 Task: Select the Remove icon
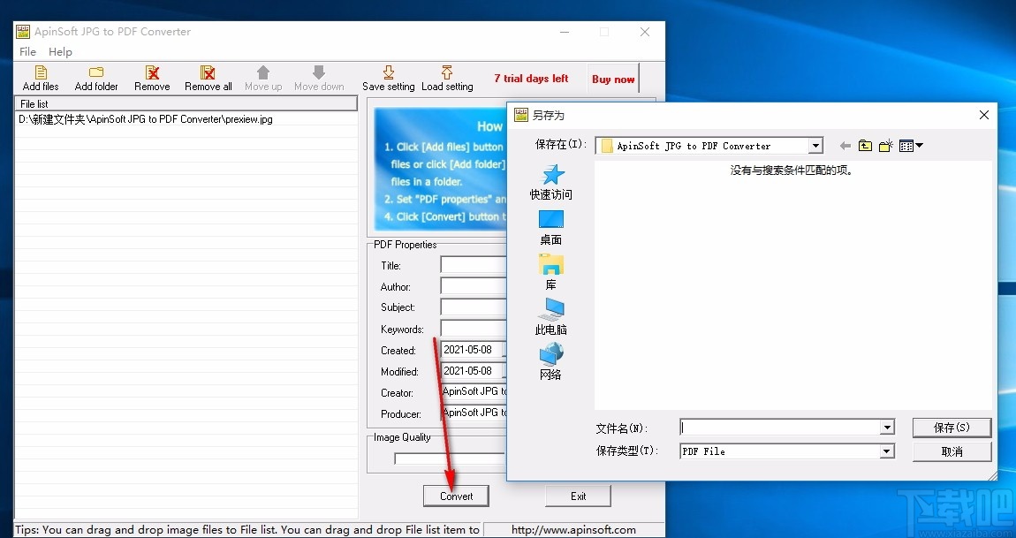click(151, 77)
